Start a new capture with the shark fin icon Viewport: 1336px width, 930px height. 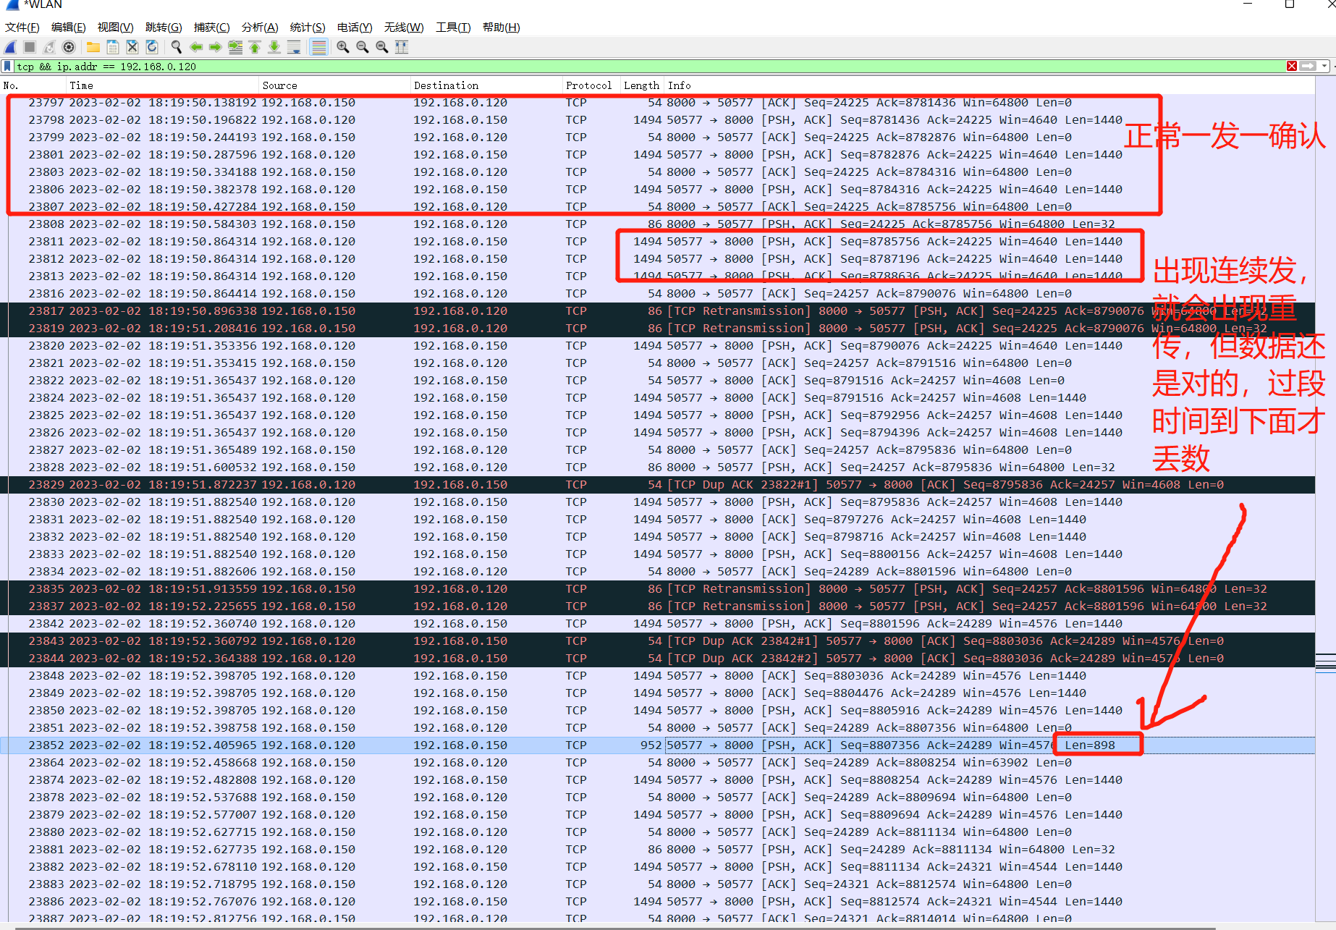pos(10,47)
